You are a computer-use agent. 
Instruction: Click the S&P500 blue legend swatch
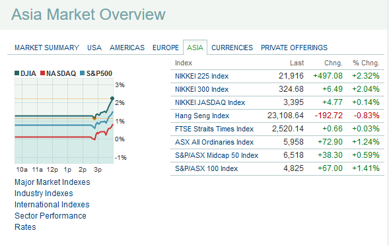[x=83, y=73]
